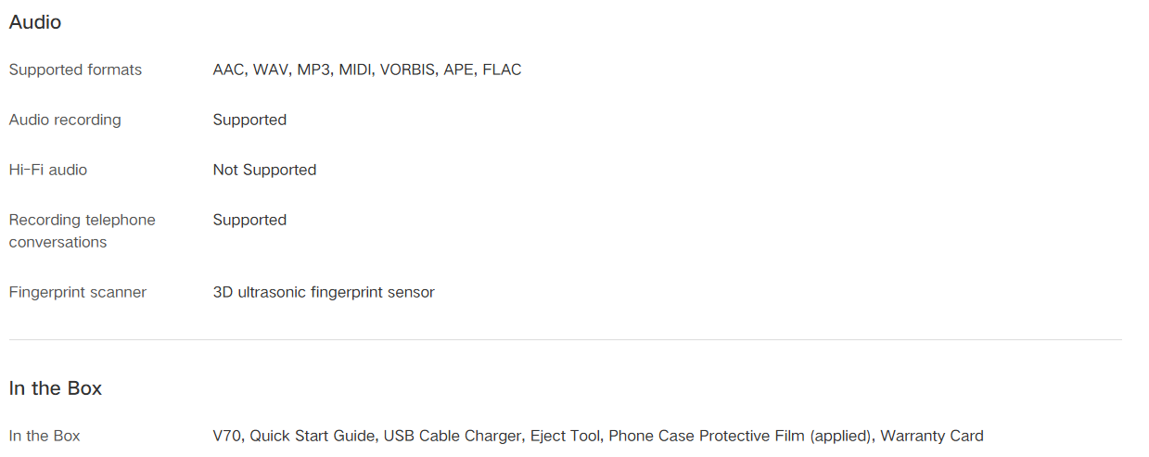
Task: Click the VORBIS format text
Action: [x=407, y=70]
